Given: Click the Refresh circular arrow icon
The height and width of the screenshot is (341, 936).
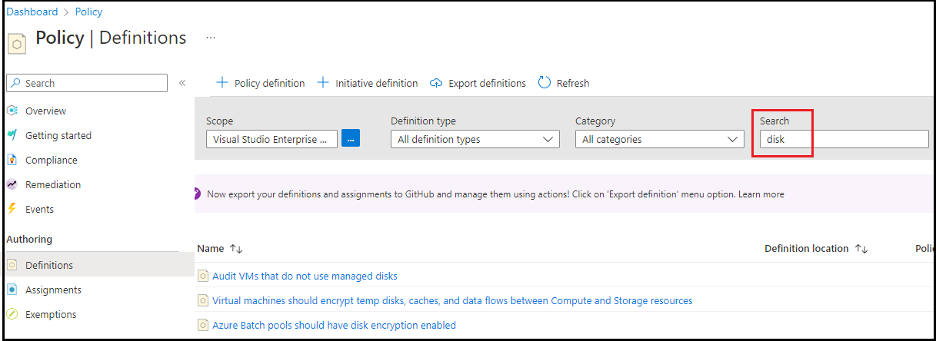Looking at the screenshot, I should pyautogui.click(x=545, y=82).
